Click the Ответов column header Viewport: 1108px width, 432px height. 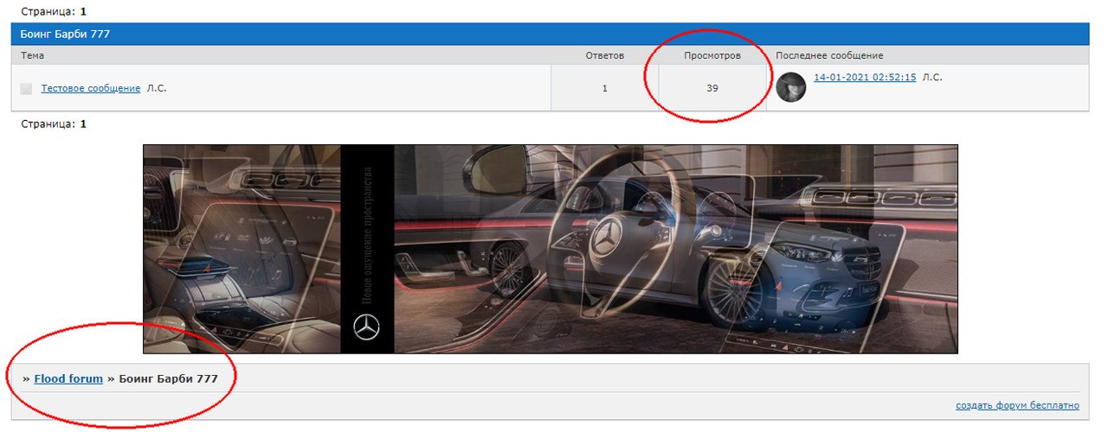pos(604,55)
